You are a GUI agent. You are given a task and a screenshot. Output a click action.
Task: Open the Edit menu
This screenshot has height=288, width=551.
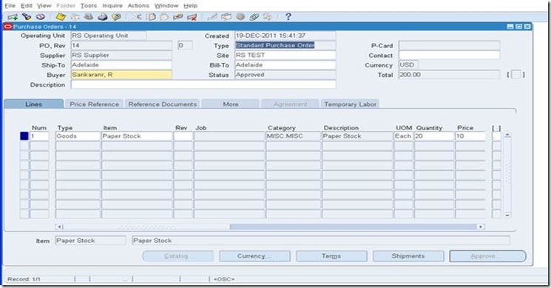click(x=27, y=6)
